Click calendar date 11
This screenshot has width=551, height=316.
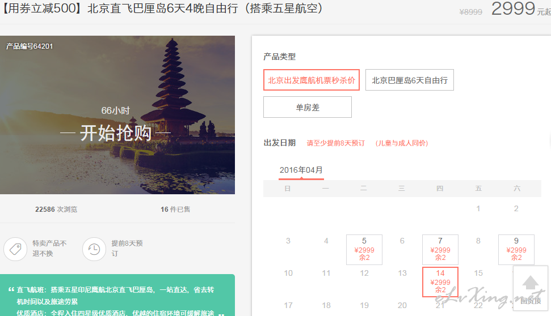click(x=326, y=273)
